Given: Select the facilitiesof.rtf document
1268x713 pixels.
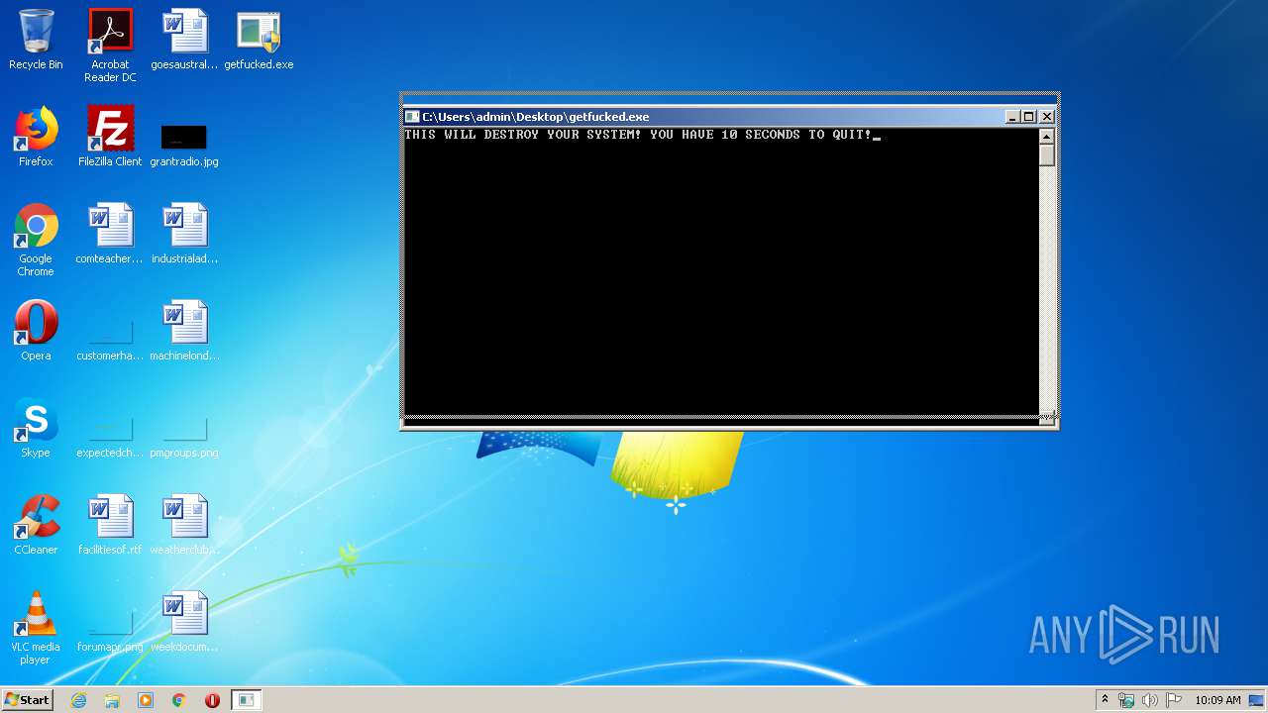Looking at the screenshot, I should point(110,525).
